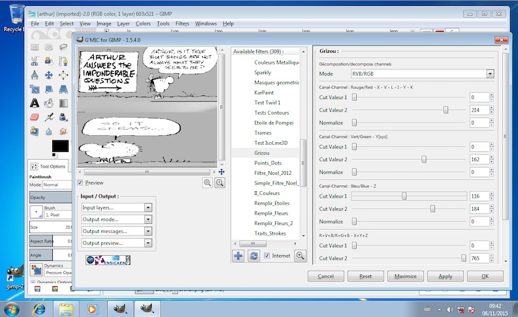Select the Rectangle Select tool
518x317 pixels.
click(x=35, y=47)
